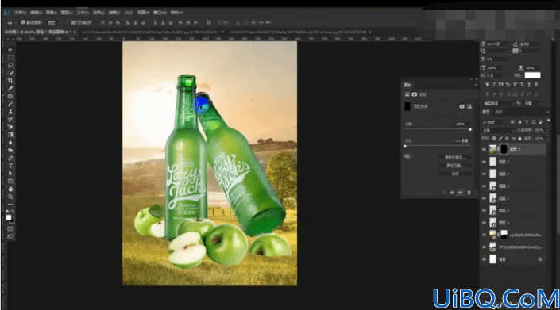Click load selection from mask icon in Properties

(443, 193)
